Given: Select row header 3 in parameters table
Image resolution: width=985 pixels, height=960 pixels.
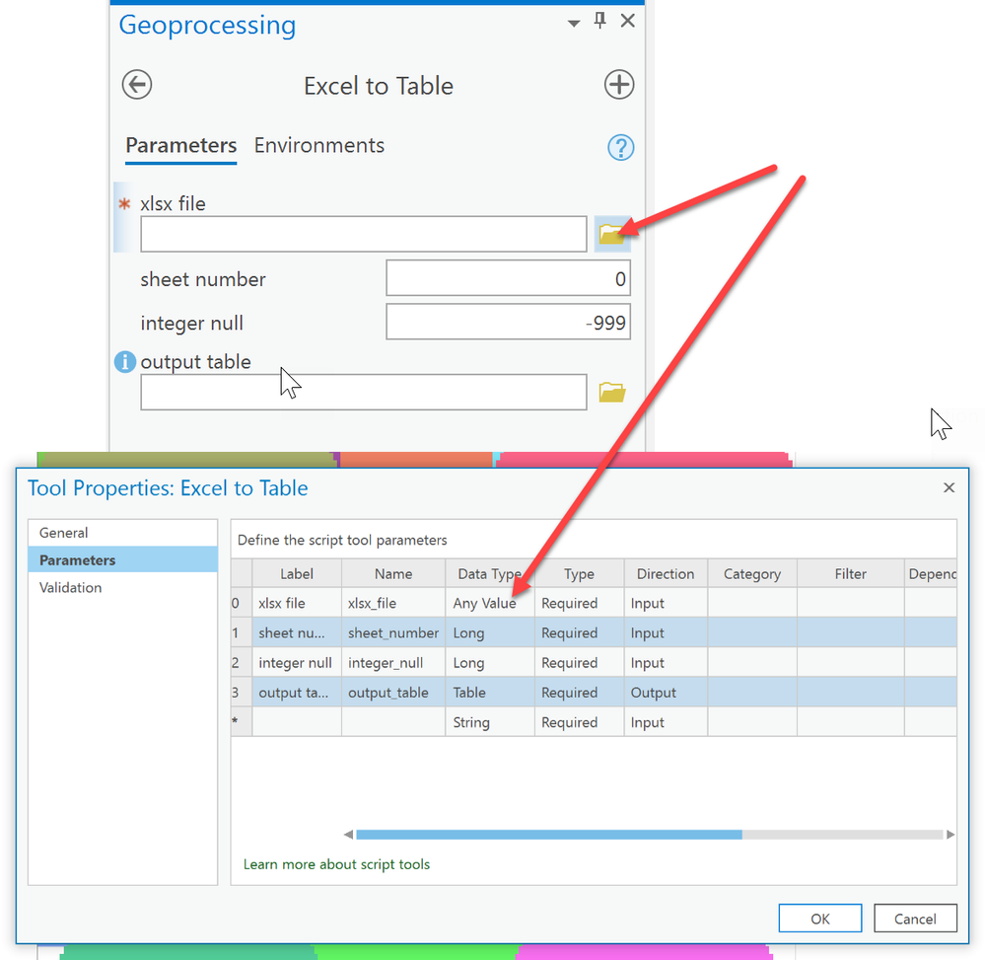Looking at the screenshot, I should click(x=242, y=693).
